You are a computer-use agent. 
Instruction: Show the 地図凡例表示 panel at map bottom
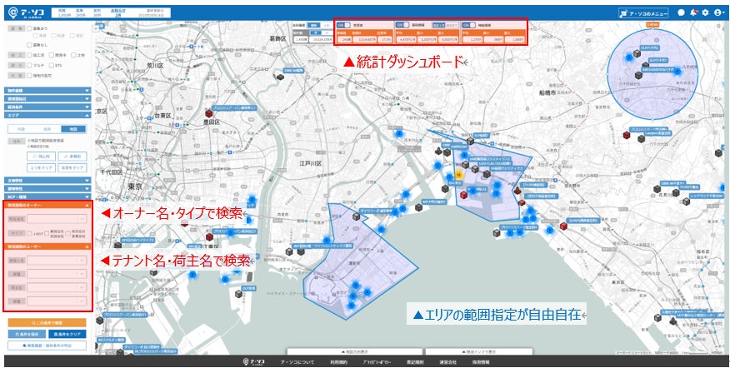pyautogui.click(x=354, y=351)
